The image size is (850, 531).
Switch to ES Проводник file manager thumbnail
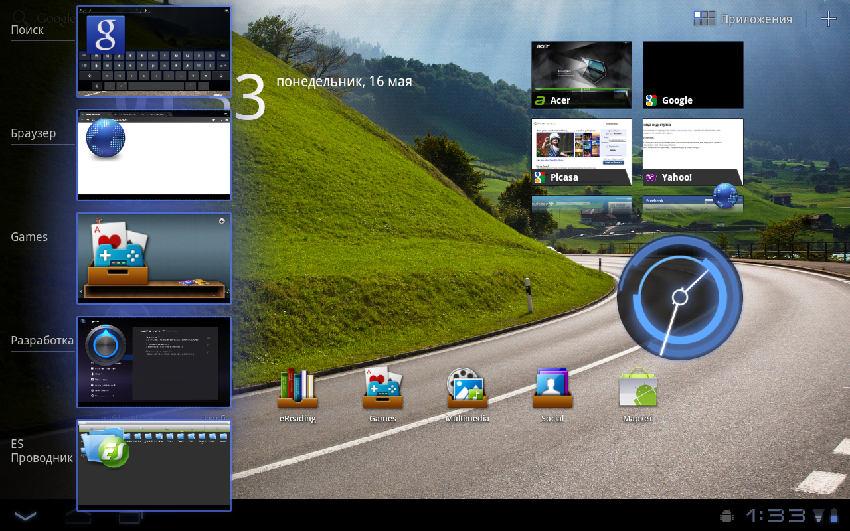[x=154, y=465]
